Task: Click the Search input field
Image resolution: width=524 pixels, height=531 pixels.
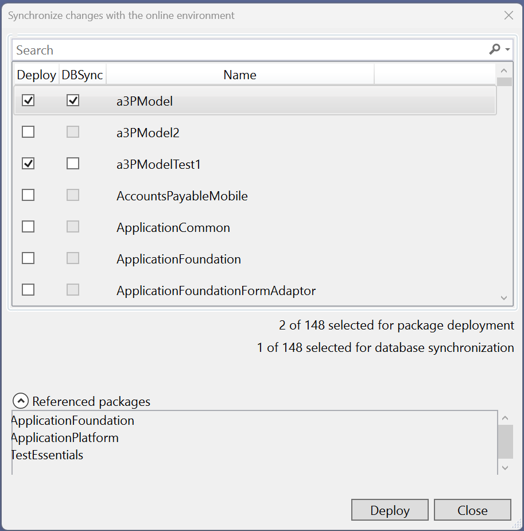Action: (230, 49)
